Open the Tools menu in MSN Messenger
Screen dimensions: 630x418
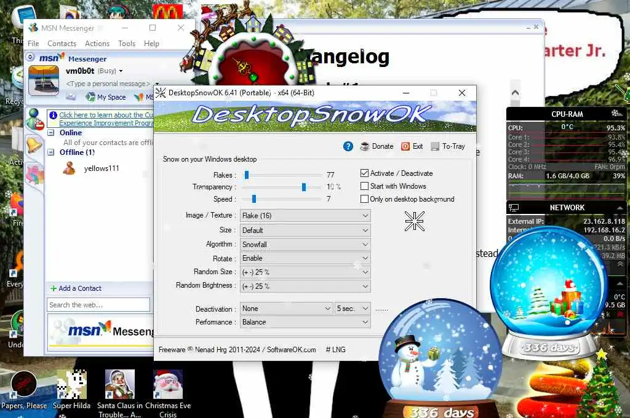click(127, 44)
